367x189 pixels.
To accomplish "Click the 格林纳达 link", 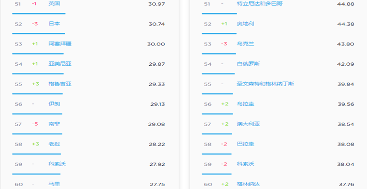I will tap(248, 184).
